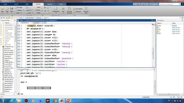Toggle breakpoint dash on line 28

click(x=21, y=25)
